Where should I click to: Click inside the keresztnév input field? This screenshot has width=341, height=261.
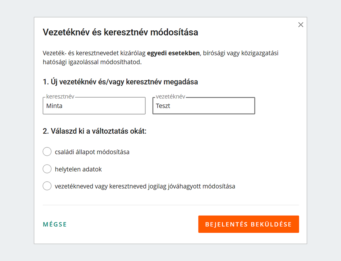94,106
